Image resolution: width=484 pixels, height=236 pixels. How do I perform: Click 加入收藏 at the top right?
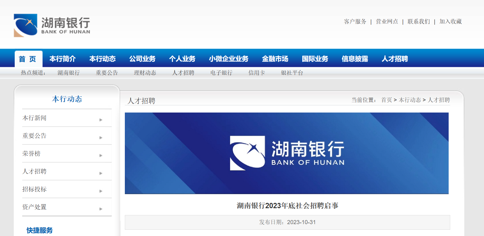coord(451,22)
